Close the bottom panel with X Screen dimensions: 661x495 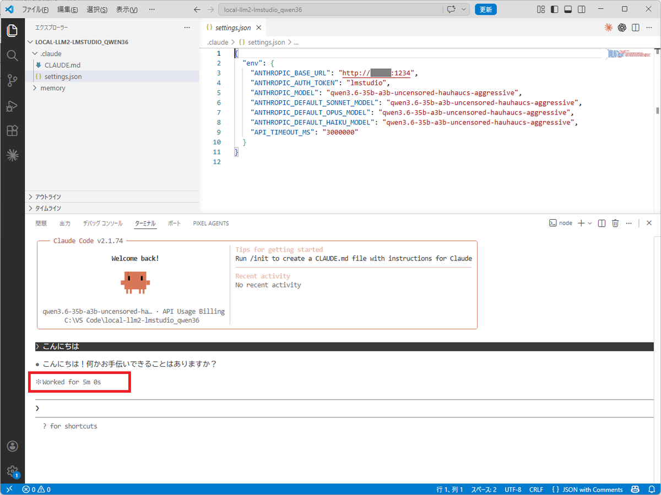[x=649, y=223]
